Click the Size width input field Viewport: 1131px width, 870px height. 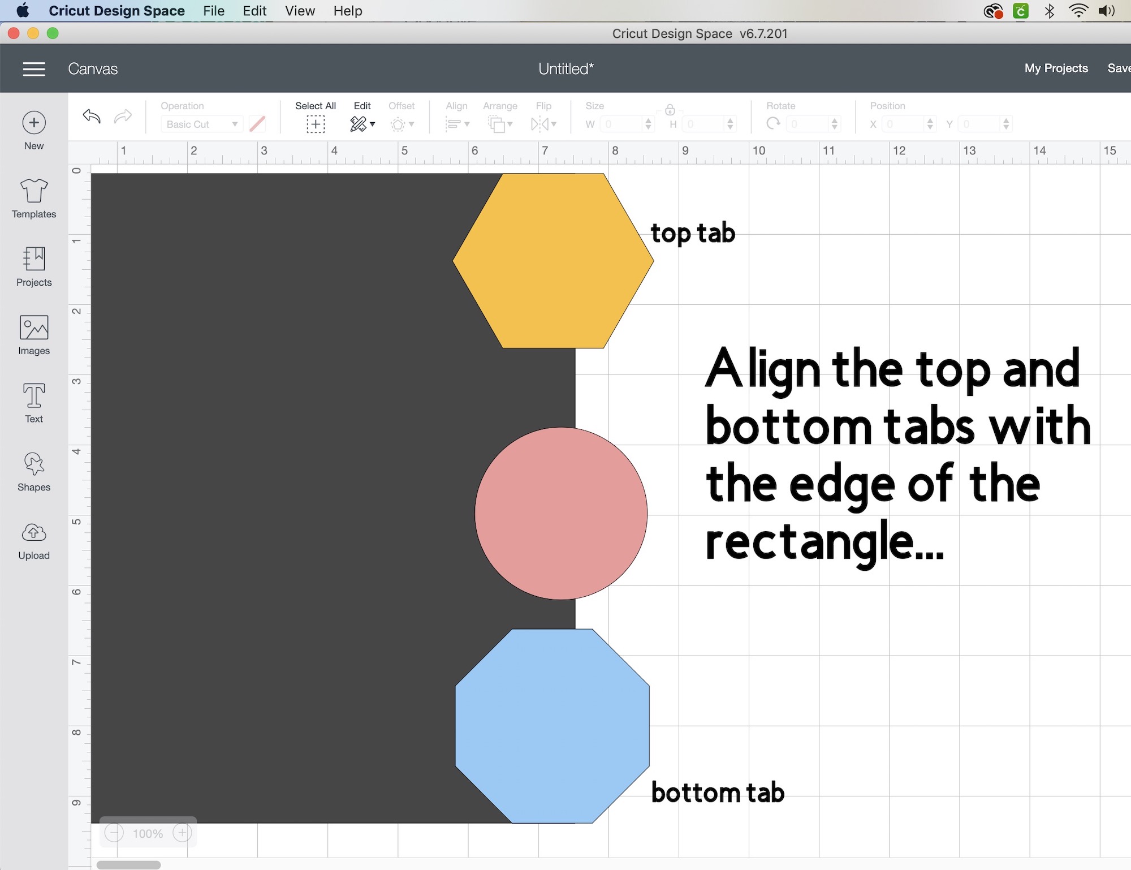click(x=621, y=124)
